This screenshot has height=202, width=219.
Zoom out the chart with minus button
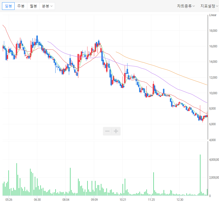107,131
